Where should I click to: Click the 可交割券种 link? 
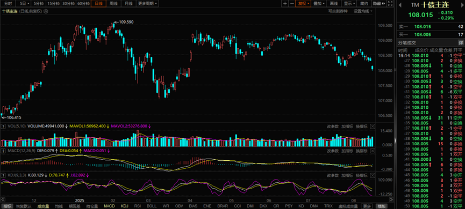[x=338, y=11]
